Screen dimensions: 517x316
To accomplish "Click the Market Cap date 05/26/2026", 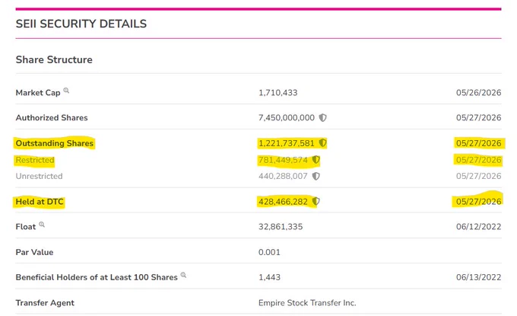I will (478, 93).
